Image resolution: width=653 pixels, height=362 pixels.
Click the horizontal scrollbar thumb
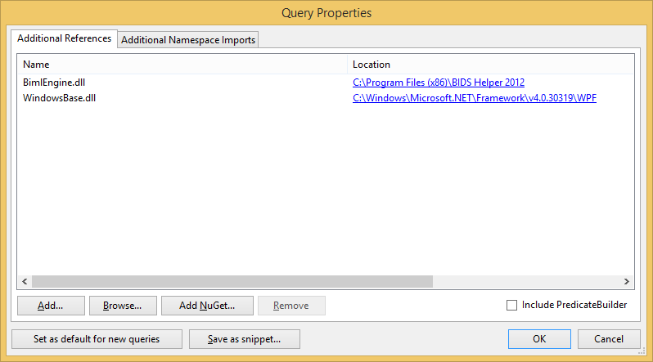(231, 281)
